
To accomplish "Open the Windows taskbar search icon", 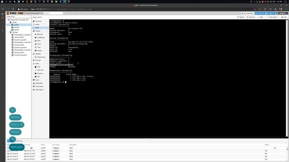I will 6,2.
